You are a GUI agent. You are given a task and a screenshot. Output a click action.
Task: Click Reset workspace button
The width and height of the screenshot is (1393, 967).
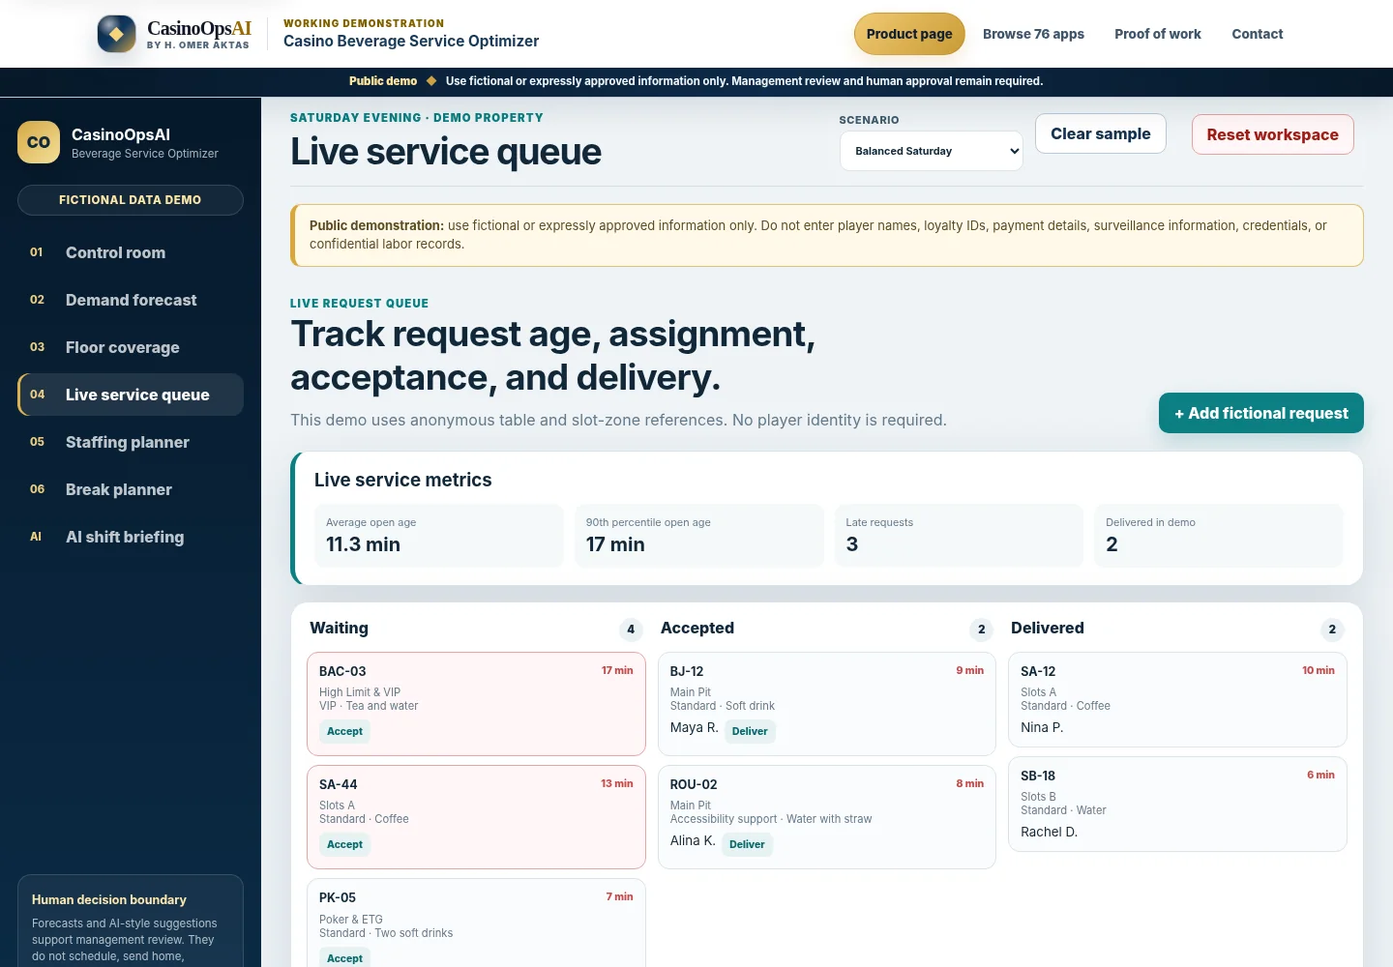point(1273,134)
